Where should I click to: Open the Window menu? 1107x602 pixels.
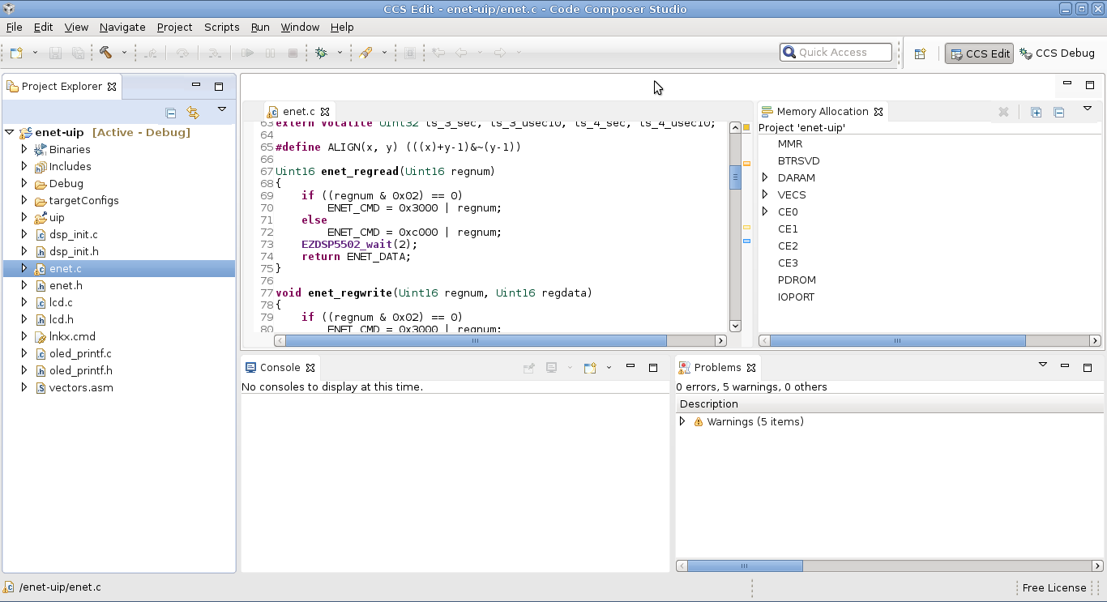[x=300, y=27]
